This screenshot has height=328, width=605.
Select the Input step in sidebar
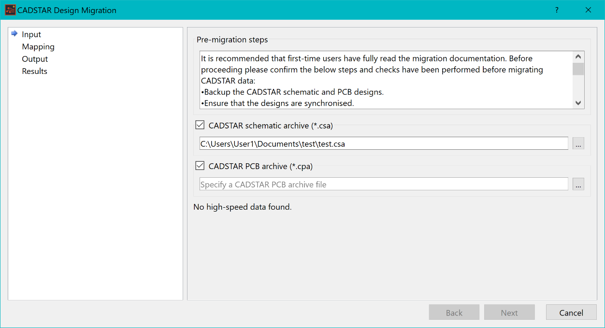click(31, 34)
